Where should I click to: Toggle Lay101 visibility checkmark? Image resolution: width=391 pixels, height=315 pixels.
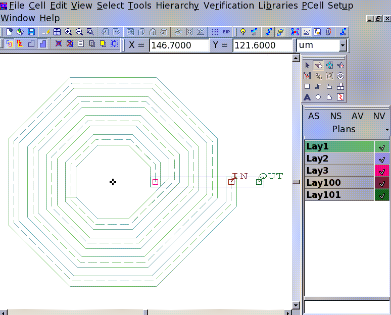click(x=382, y=195)
